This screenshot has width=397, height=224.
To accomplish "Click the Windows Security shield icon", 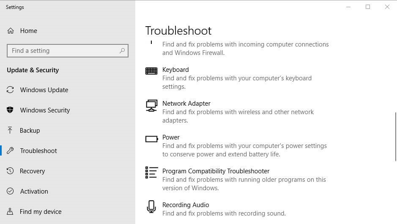I will click(x=10, y=110).
